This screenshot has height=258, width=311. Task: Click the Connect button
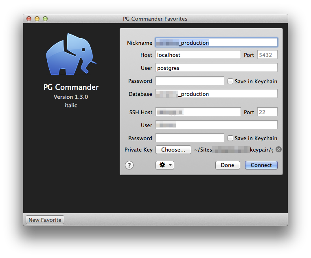(x=261, y=165)
